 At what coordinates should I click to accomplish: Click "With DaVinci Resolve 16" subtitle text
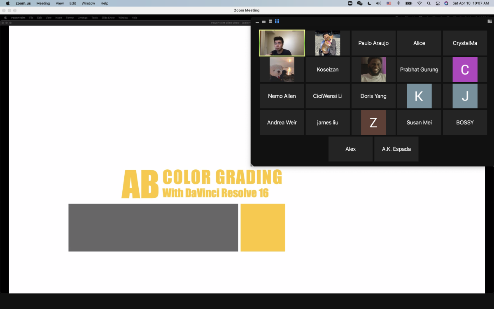[x=216, y=192]
